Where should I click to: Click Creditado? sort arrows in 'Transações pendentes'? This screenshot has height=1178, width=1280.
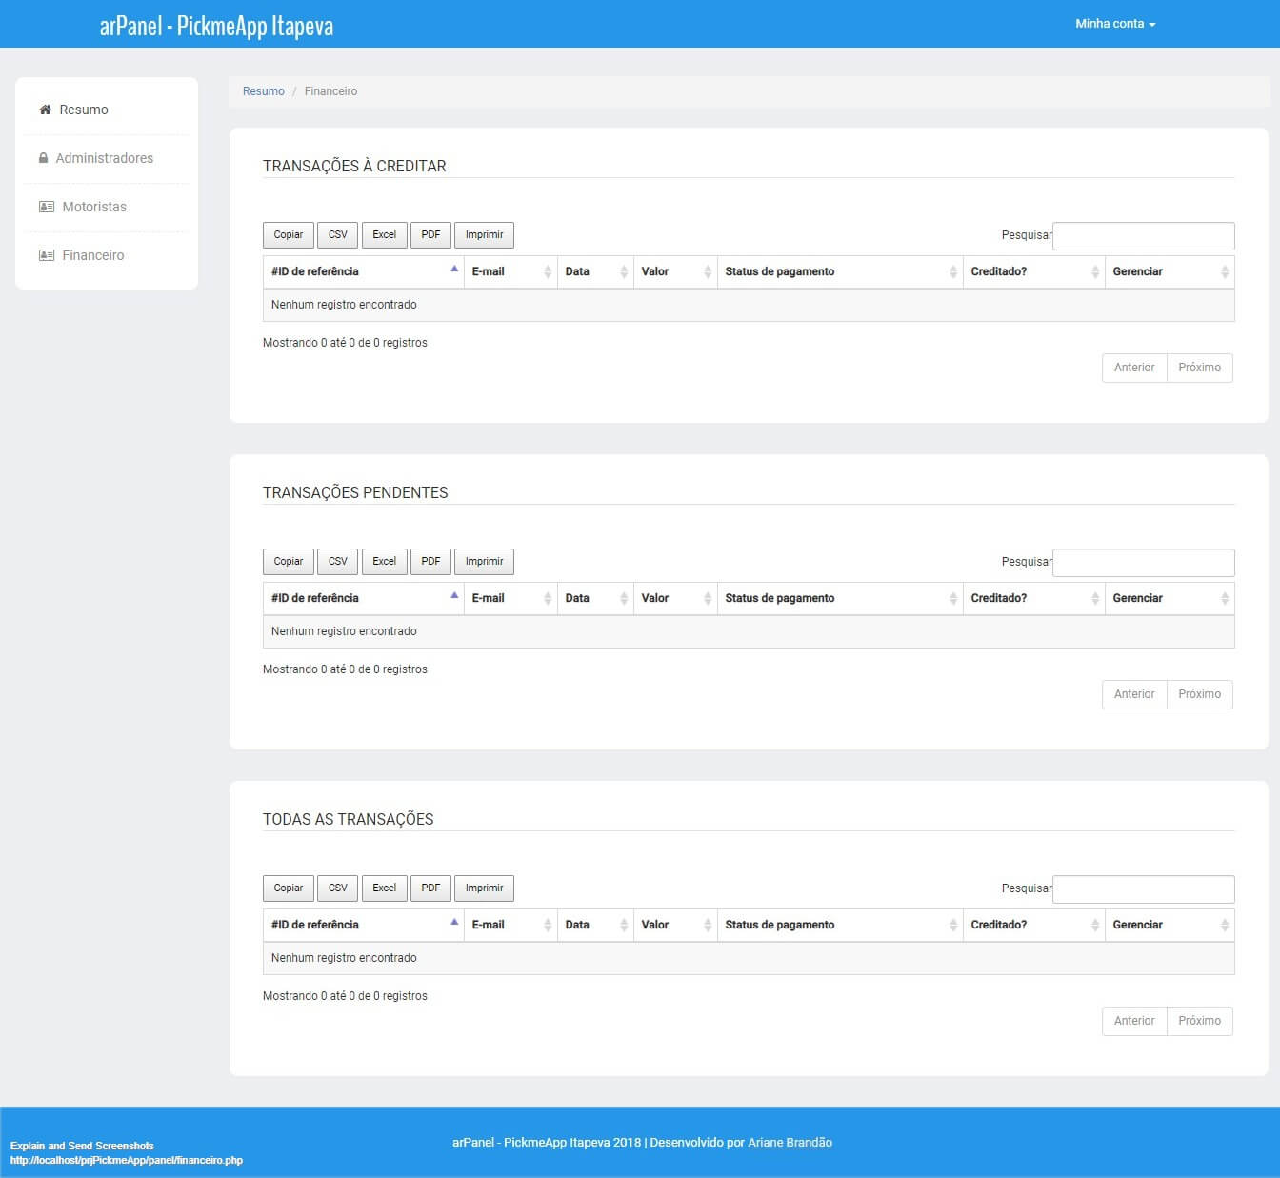click(x=1095, y=599)
